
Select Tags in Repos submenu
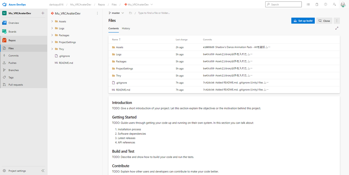(x=24, y=77)
